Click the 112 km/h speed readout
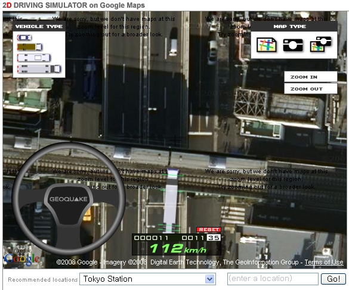The image size is (349, 290). click(x=178, y=248)
